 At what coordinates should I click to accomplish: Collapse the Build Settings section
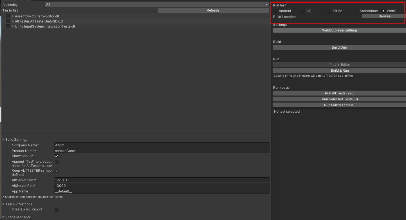click(3, 139)
